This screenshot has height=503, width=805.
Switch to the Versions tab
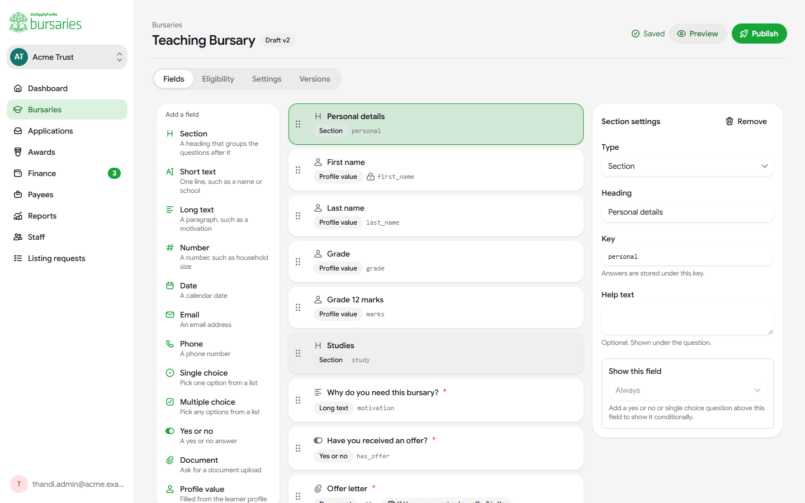coord(315,79)
